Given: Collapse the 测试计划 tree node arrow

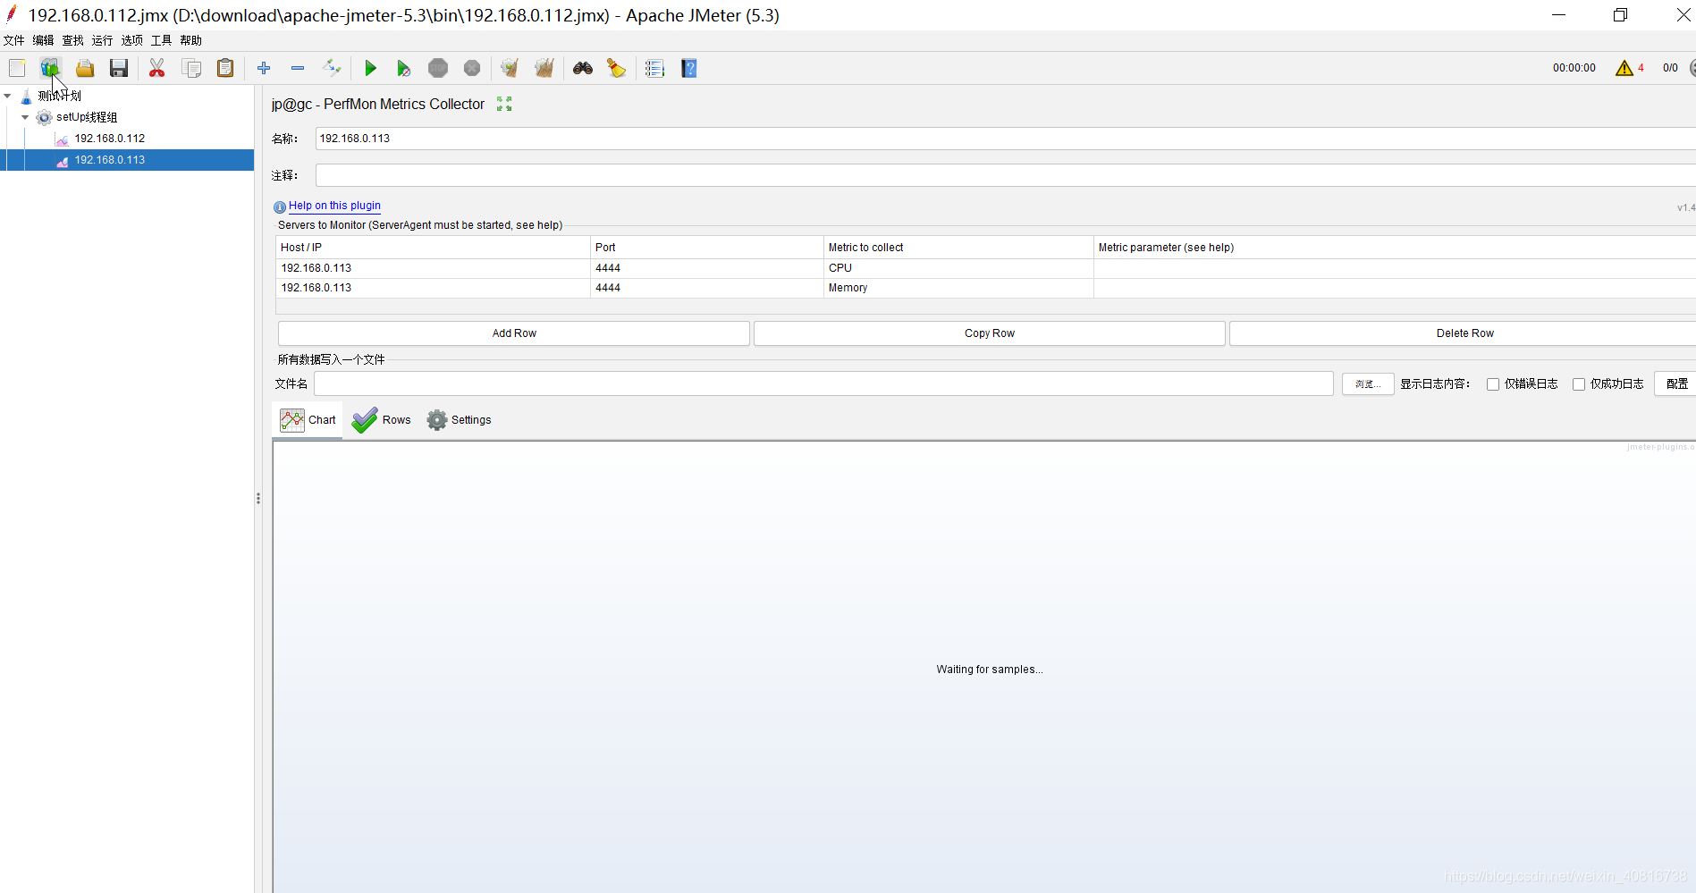Looking at the screenshot, I should point(7,96).
